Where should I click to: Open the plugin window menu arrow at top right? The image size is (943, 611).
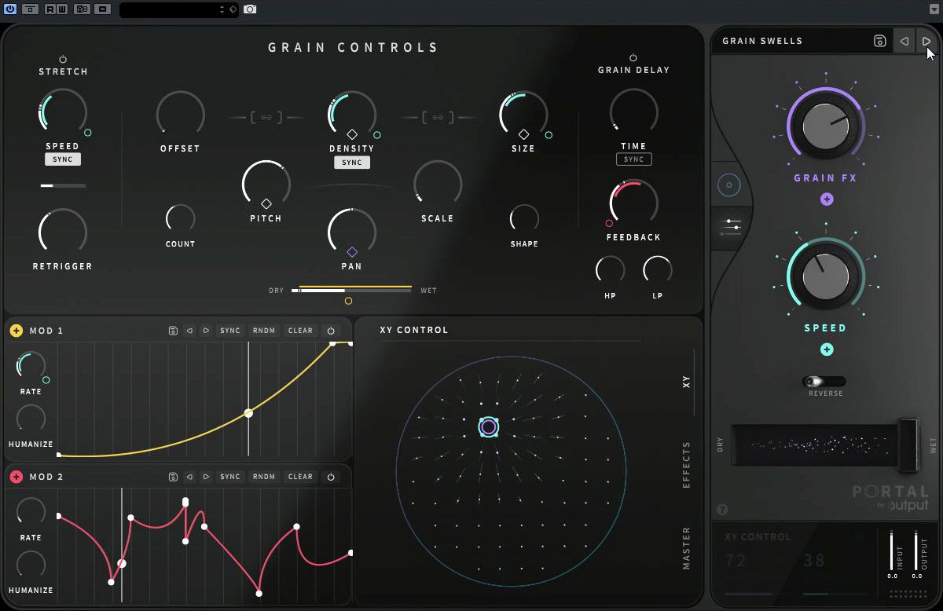click(933, 9)
